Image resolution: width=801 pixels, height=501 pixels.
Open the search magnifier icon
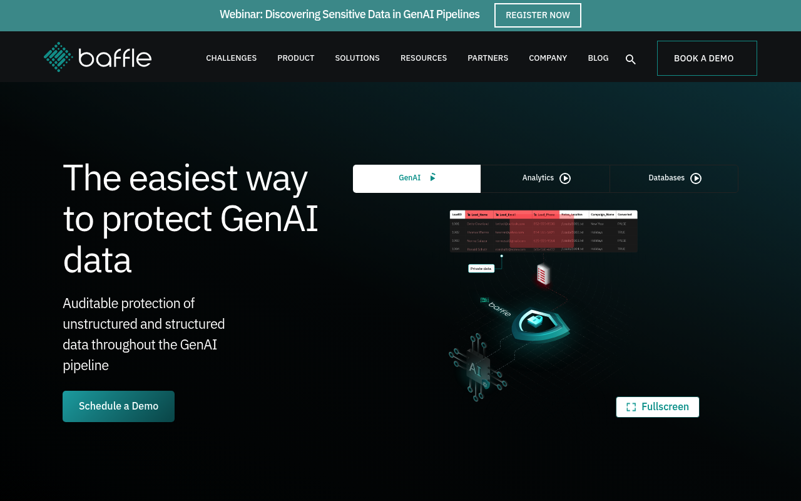pos(631,59)
